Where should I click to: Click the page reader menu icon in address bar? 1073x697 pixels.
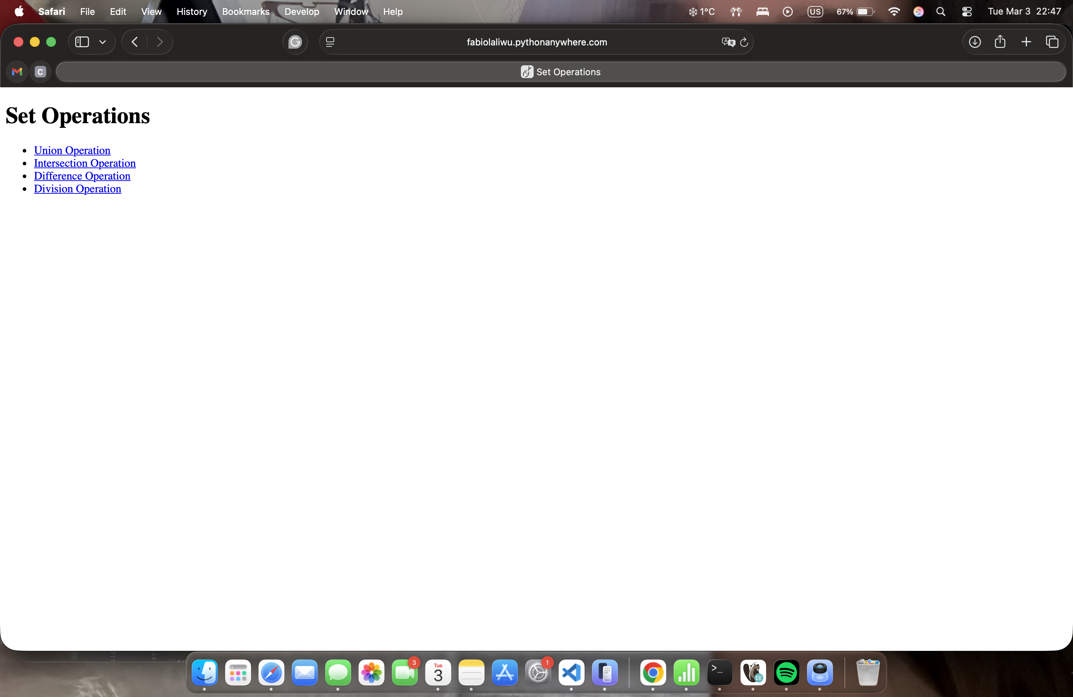[330, 42]
